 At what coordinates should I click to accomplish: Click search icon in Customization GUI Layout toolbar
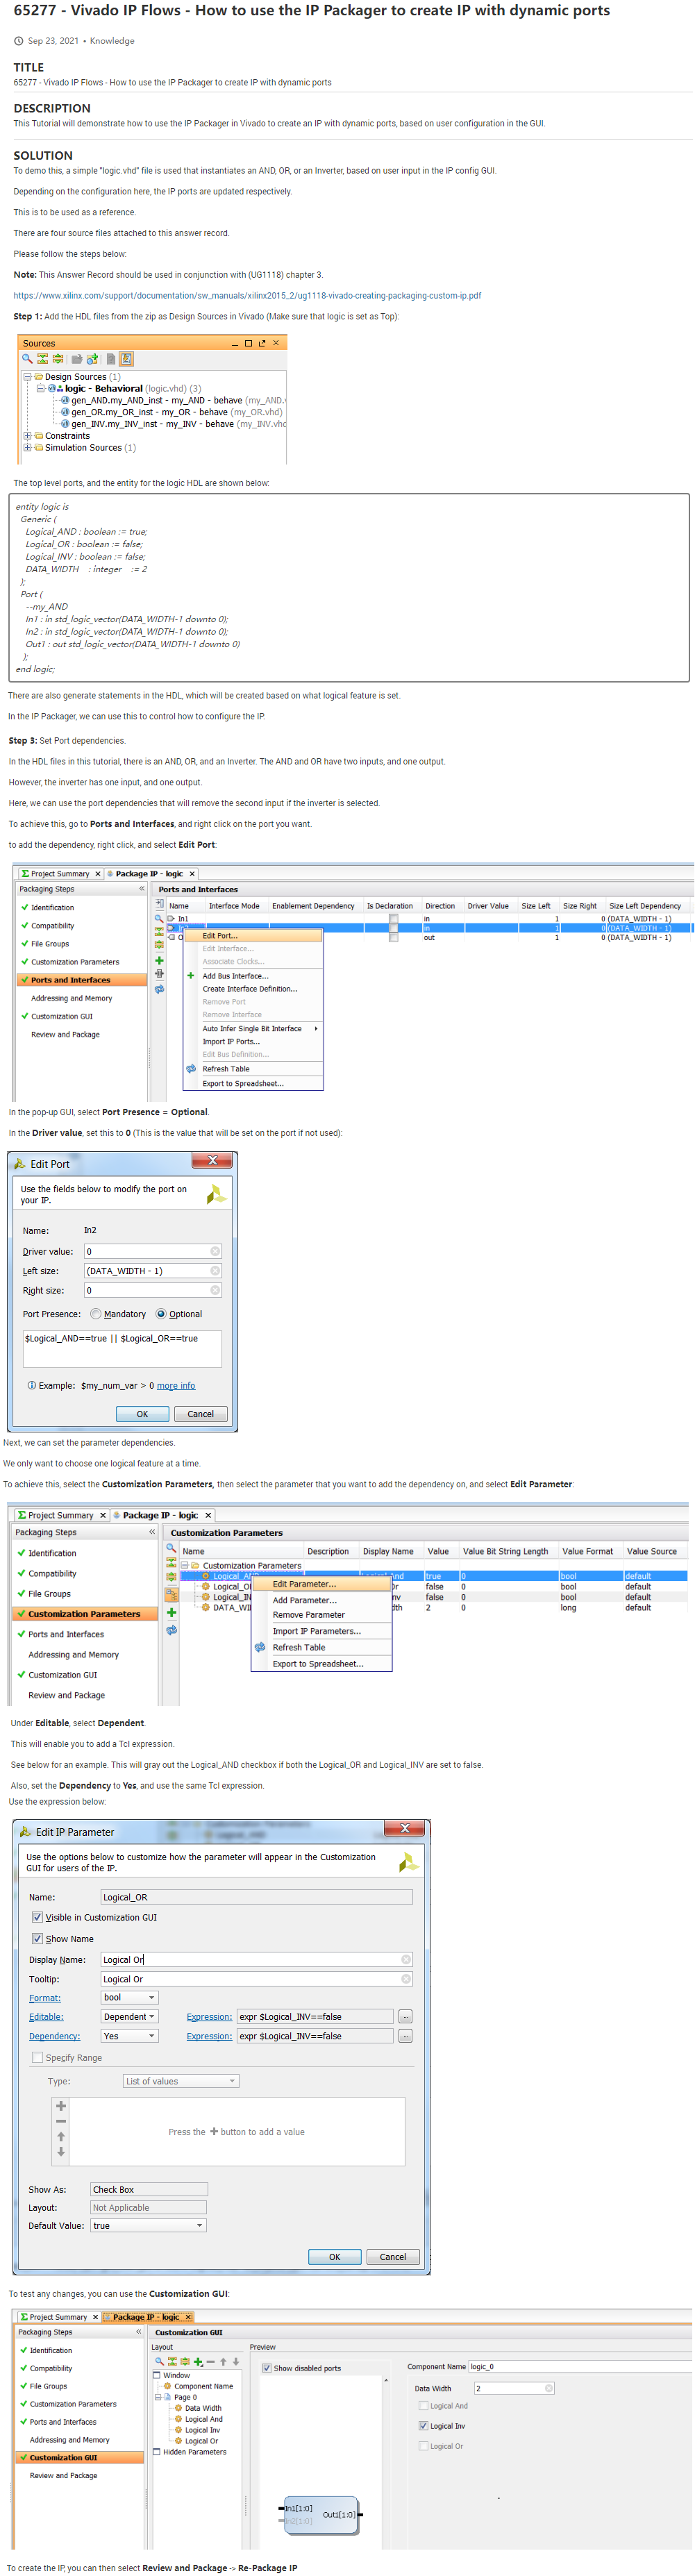coord(159,2362)
